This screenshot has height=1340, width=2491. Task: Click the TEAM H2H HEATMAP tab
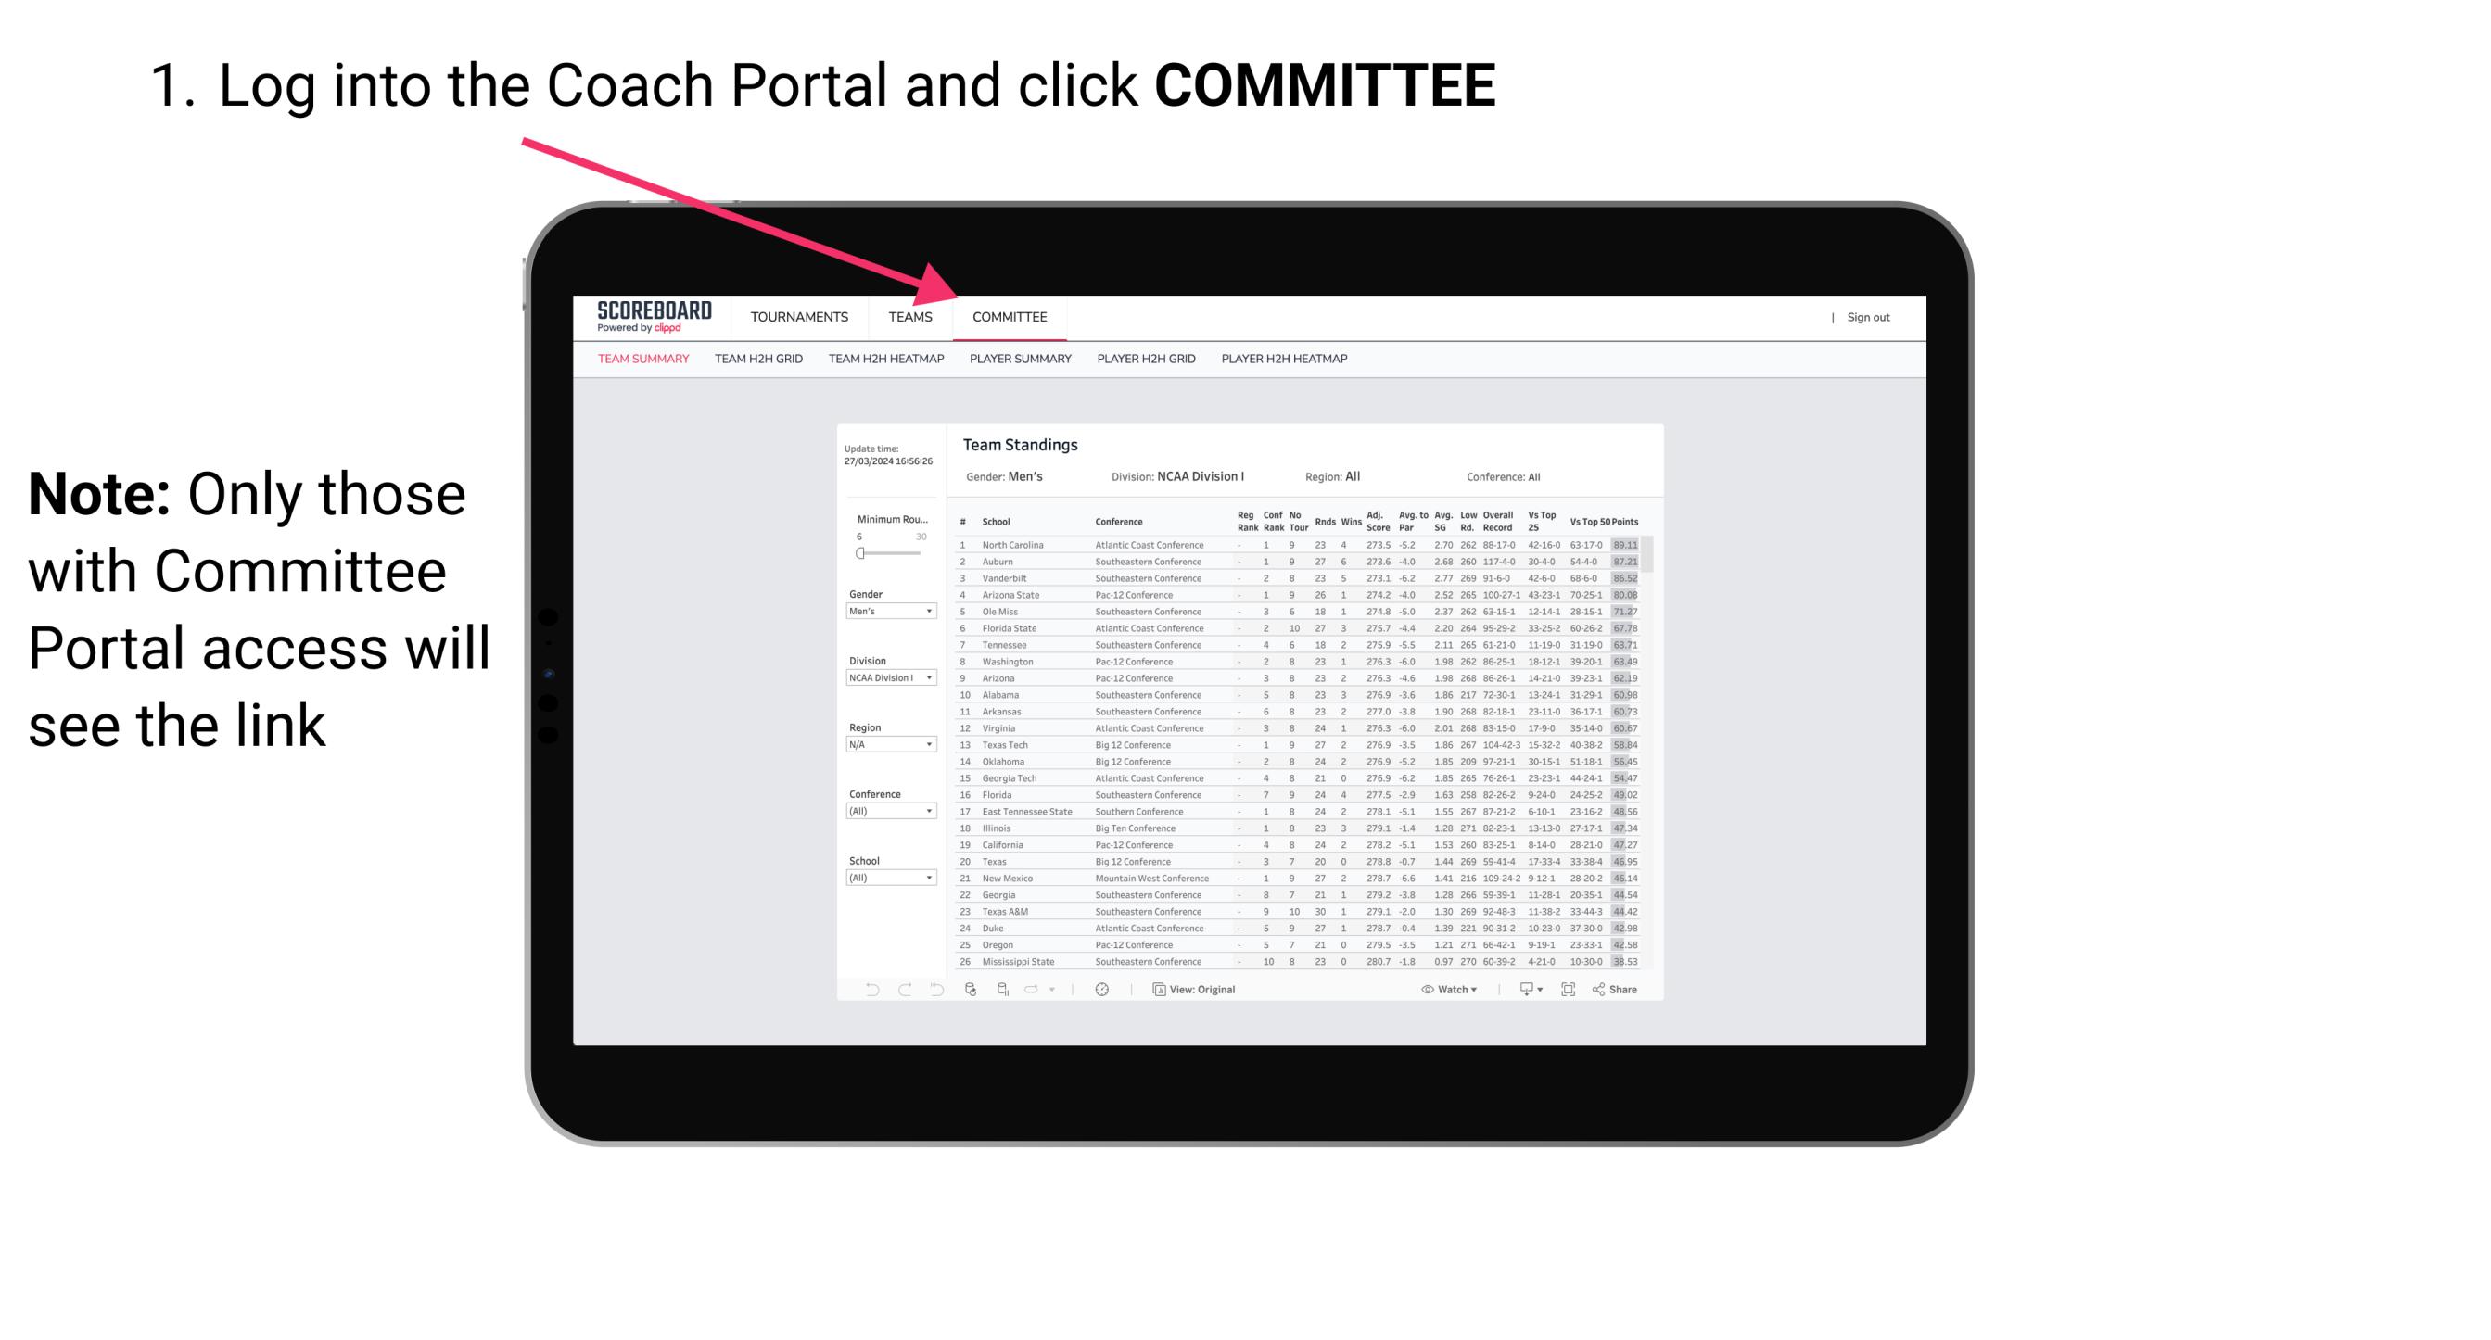888,361
